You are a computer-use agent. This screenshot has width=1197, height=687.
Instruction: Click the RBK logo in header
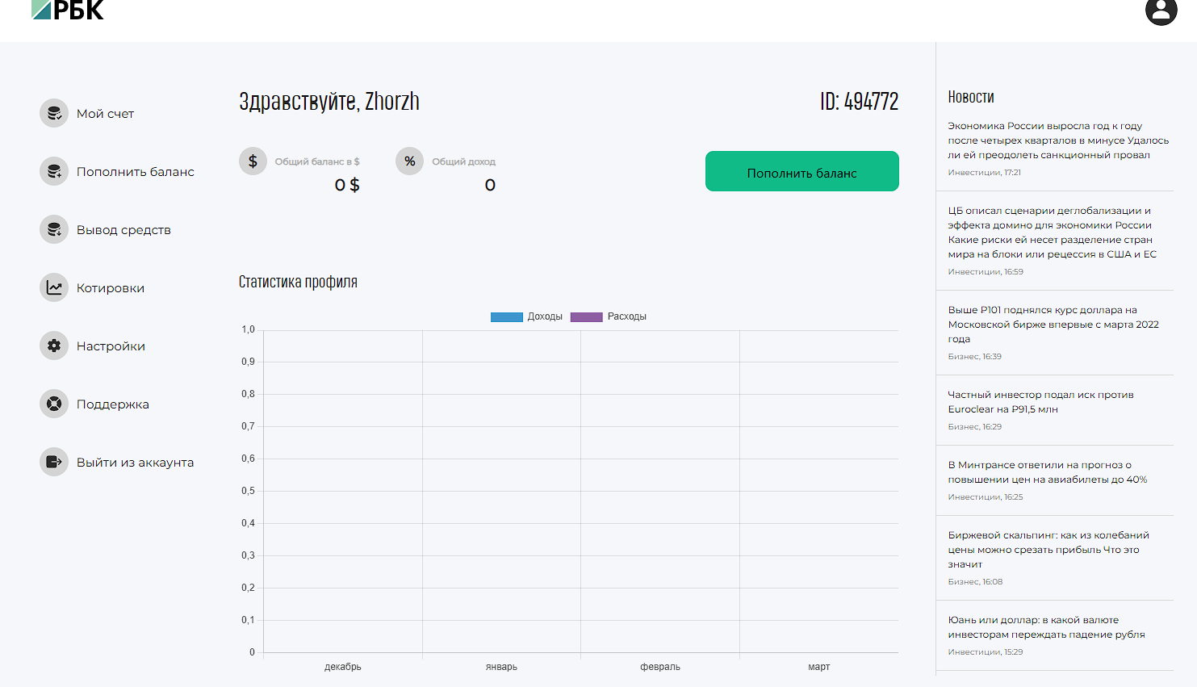click(68, 10)
